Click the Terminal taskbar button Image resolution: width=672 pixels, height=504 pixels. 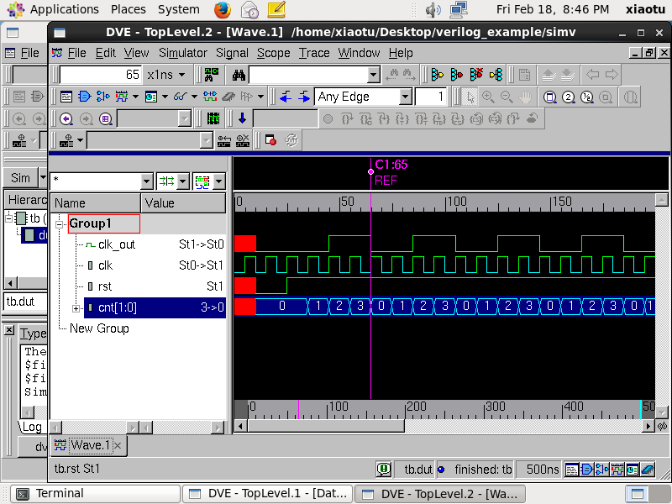click(x=95, y=494)
